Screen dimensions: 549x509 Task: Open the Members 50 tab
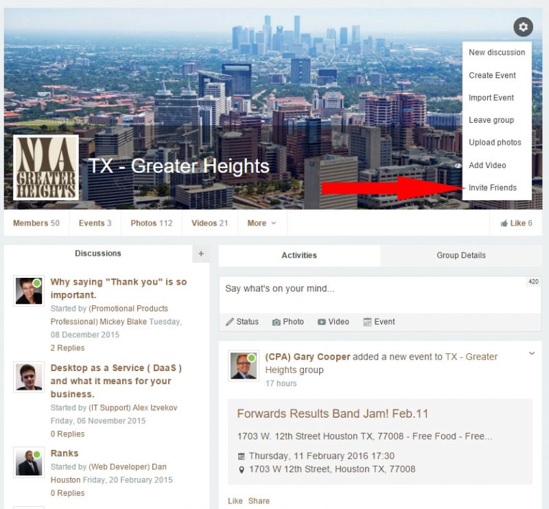click(x=36, y=224)
